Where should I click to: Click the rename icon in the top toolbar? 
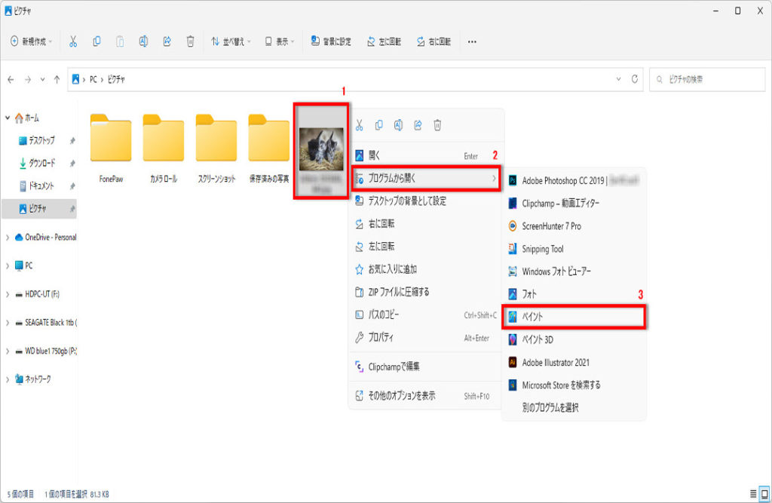tap(142, 41)
